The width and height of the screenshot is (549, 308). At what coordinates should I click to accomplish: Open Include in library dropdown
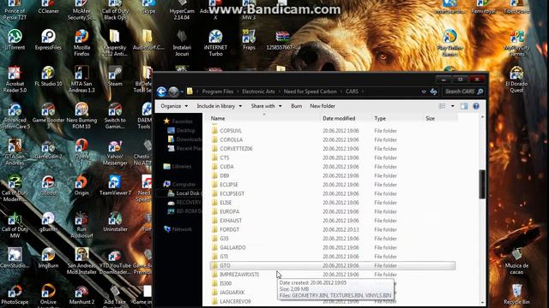point(220,106)
